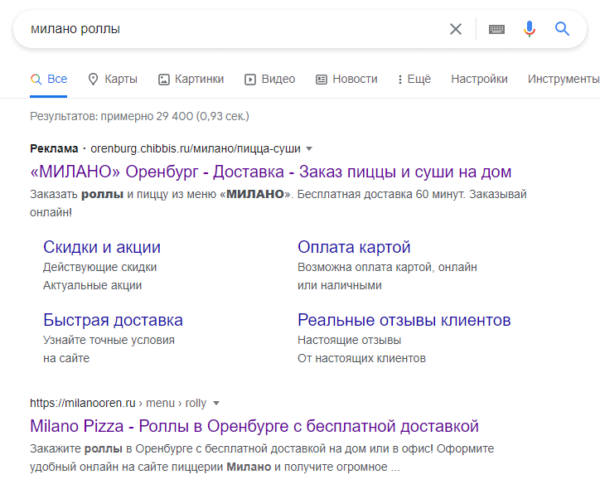Switch to the 'Карты' tab
Image resolution: width=600 pixels, height=494 pixels.
pyautogui.click(x=113, y=80)
